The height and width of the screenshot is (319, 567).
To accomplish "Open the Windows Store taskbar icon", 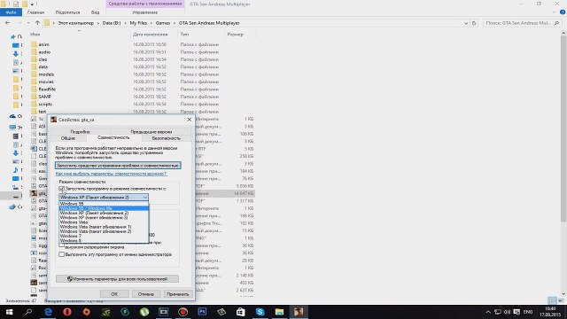I will coord(241,312).
